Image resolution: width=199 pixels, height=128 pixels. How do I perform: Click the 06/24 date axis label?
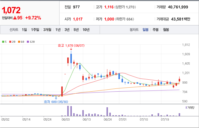click(108, 120)
